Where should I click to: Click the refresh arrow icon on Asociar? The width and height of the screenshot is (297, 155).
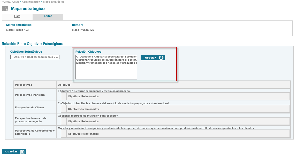pos(161,58)
